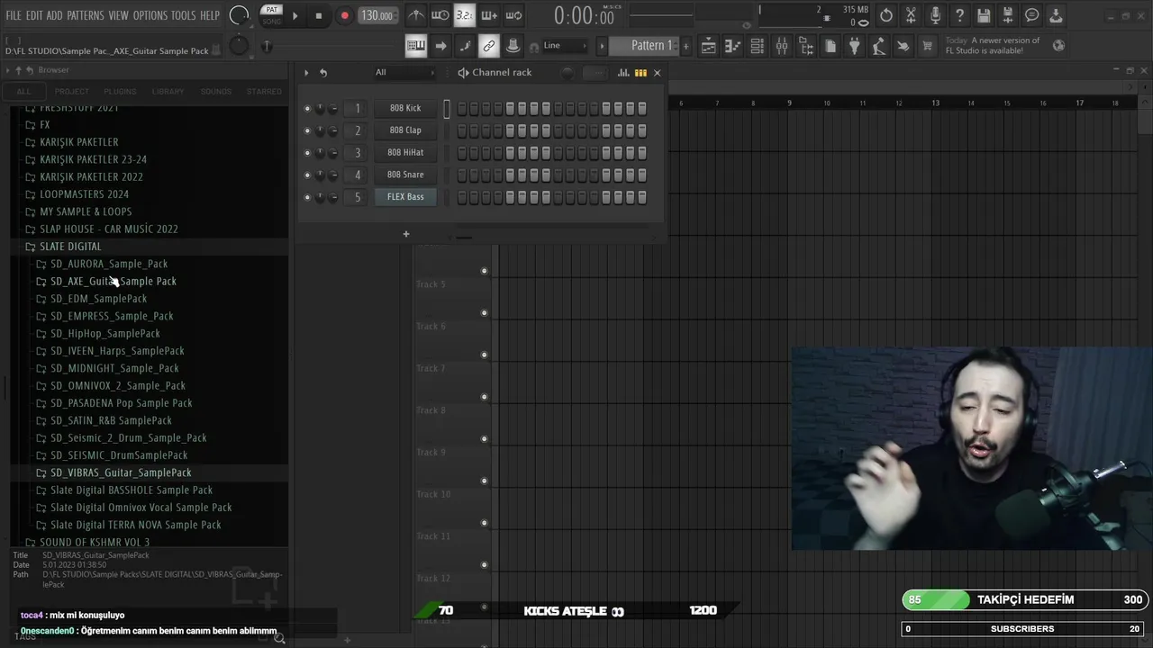The image size is (1153, 648).
Task: Open audio editor scissors icon
Action: pos(911,15)
